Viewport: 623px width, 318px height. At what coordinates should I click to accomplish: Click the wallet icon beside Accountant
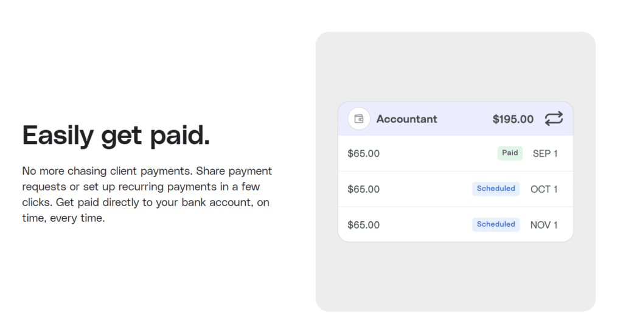pyautogui.click(x=359, y=119)
